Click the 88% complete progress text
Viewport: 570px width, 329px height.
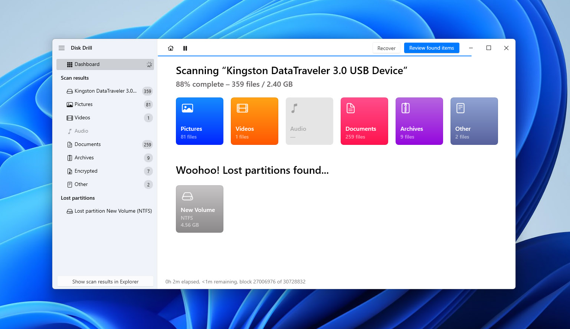(234, 84)
